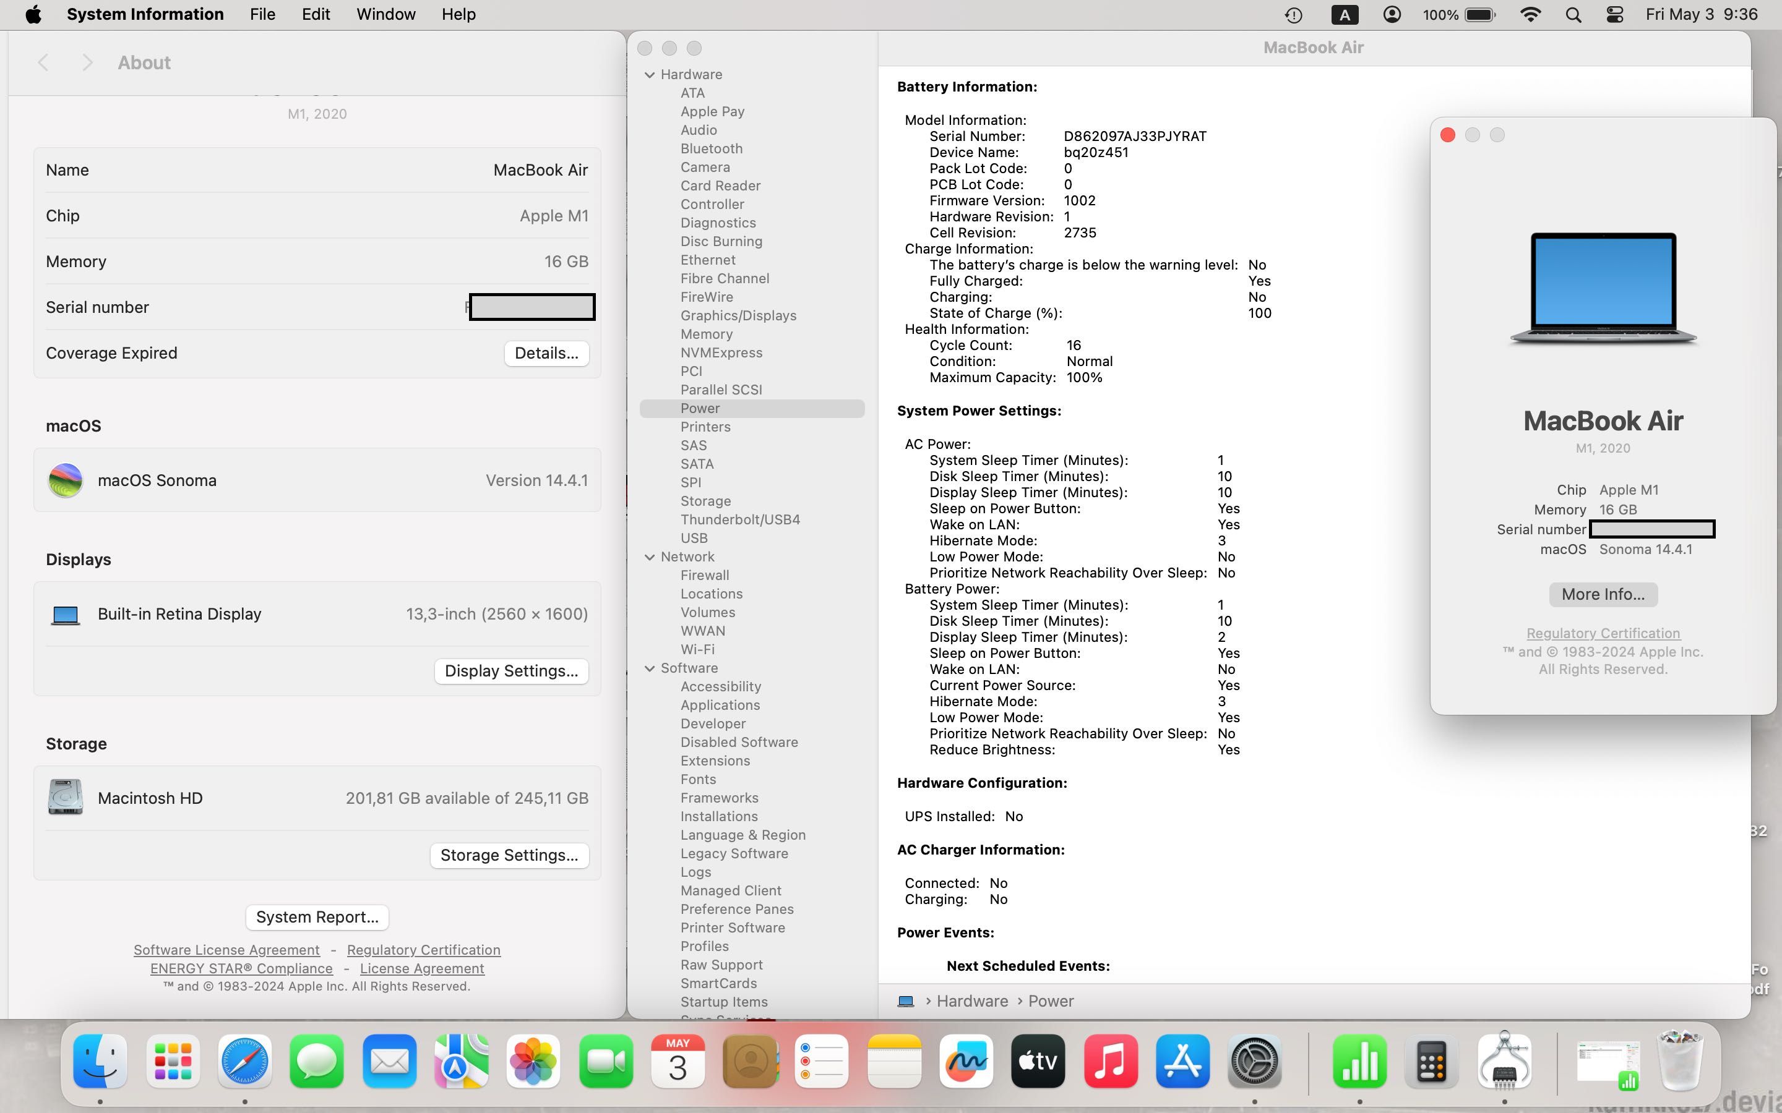Open System Preferences icon in dock

point(1255,1059)
